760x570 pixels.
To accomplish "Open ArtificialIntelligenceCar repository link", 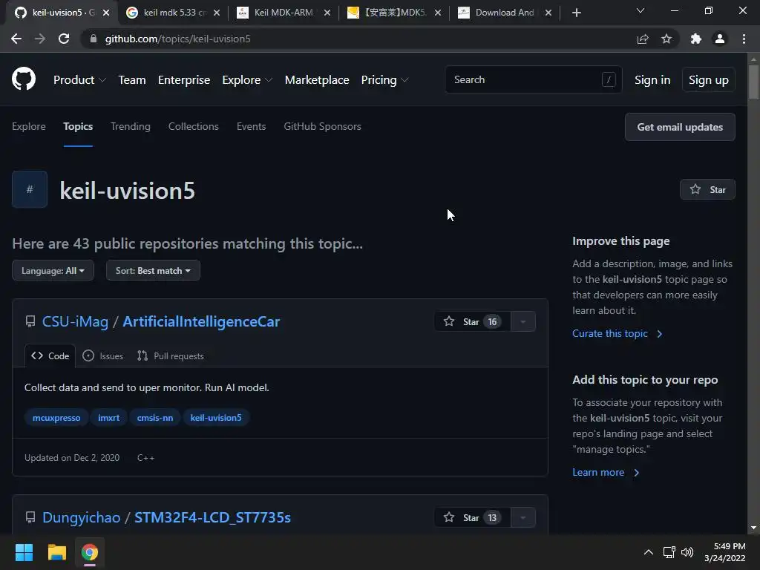I will 201,321.
